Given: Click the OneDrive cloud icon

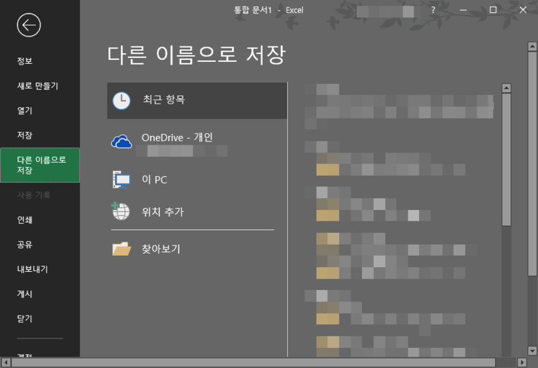Looking at the screenshot, I should tap(122, 141).
